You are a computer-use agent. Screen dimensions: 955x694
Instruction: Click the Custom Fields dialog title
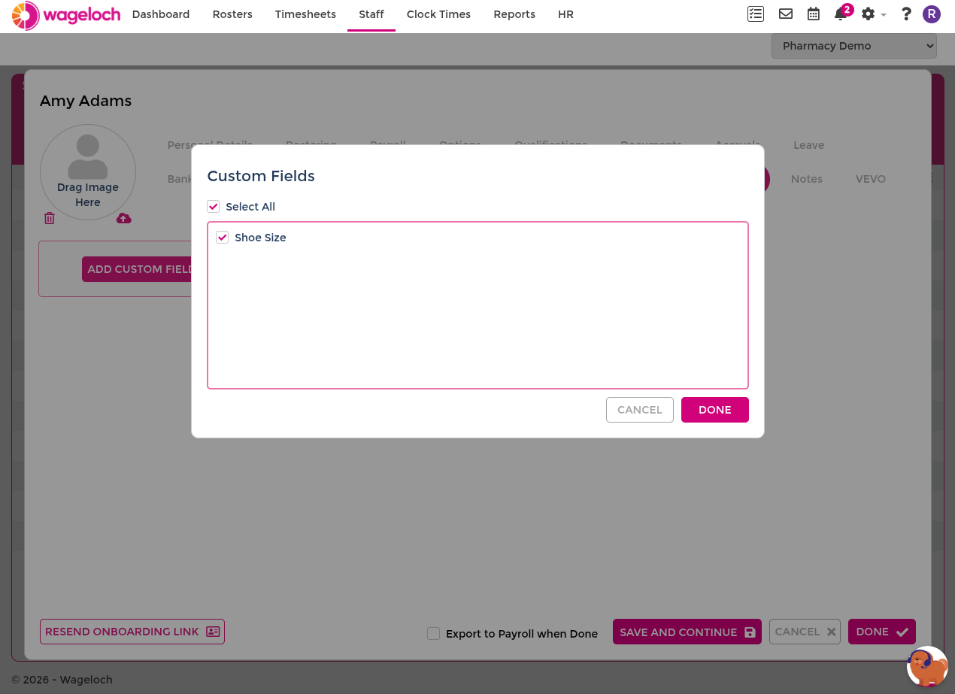click(261, 176)
